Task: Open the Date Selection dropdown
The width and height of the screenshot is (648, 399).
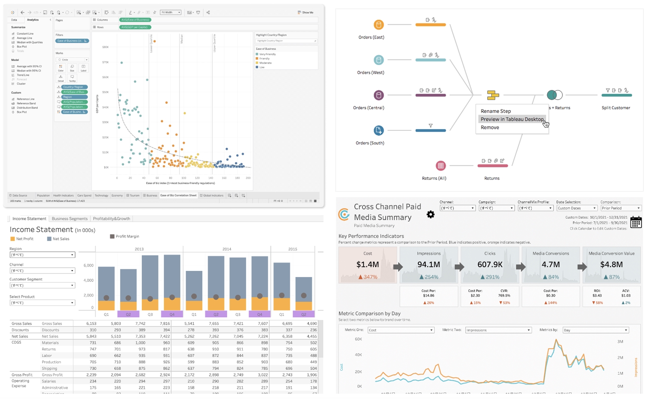Action: 577,208
